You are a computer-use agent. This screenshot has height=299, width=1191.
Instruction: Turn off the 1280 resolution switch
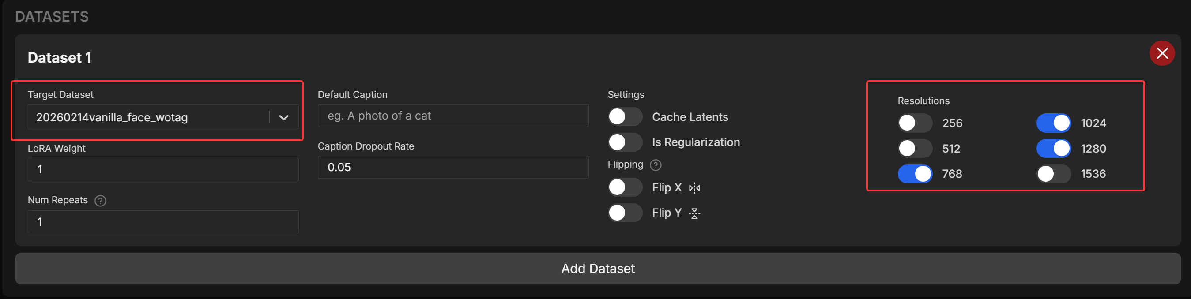coord(1053,149)
